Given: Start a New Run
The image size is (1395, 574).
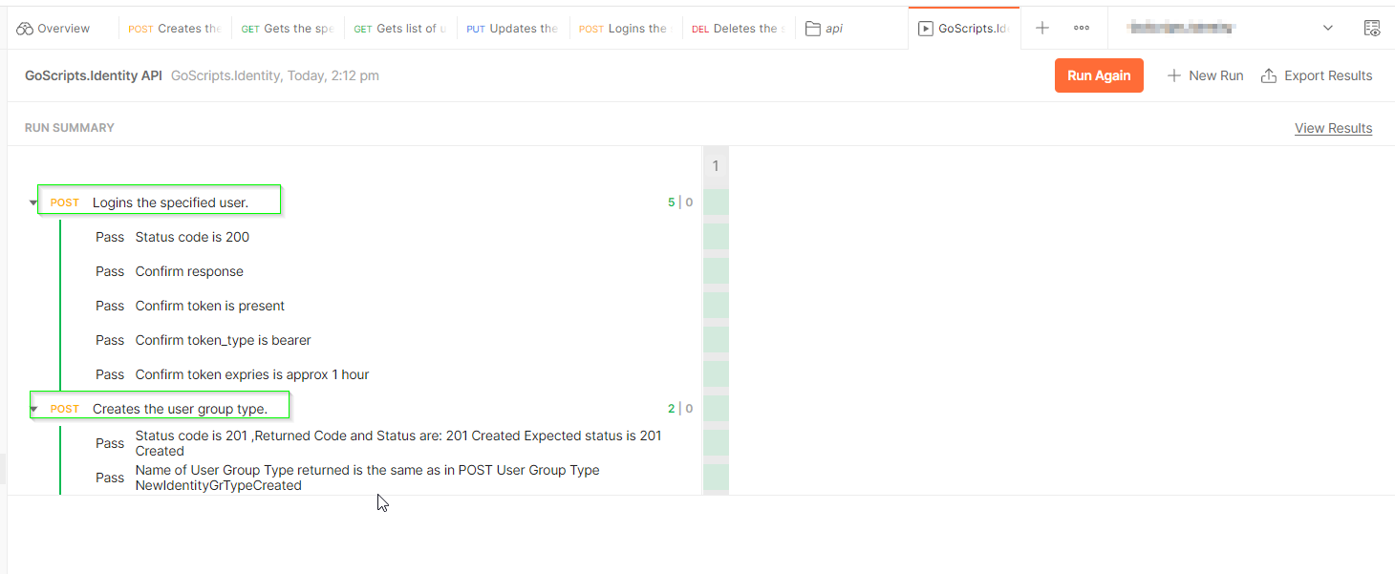Looking at the screenshot, I should 1205,75.
